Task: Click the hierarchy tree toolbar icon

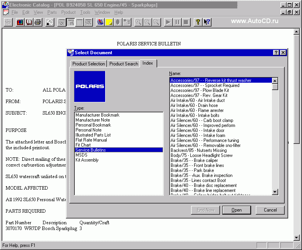Action: pos(127,22)
